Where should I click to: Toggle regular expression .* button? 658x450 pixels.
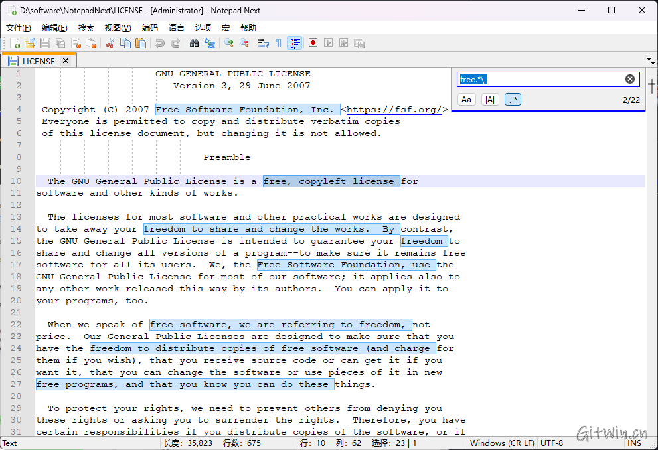pyautogui.click(x=513, y=100)
